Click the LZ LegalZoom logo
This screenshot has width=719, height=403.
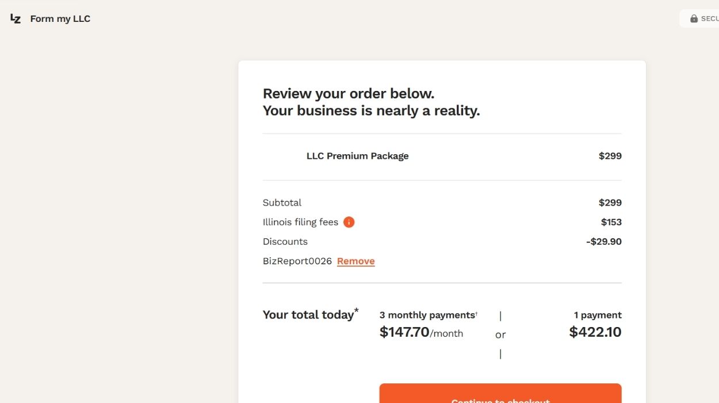pyautogui.click(x=16, y=18)
